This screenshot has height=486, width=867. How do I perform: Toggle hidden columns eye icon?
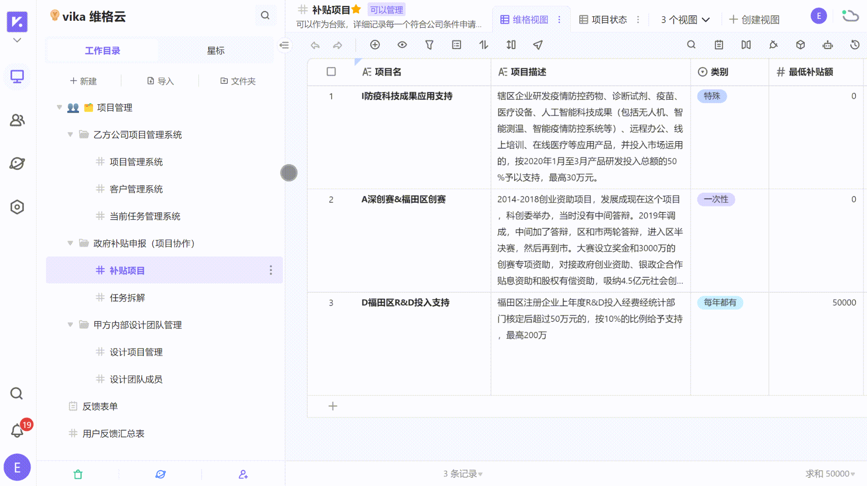[402, 45]
